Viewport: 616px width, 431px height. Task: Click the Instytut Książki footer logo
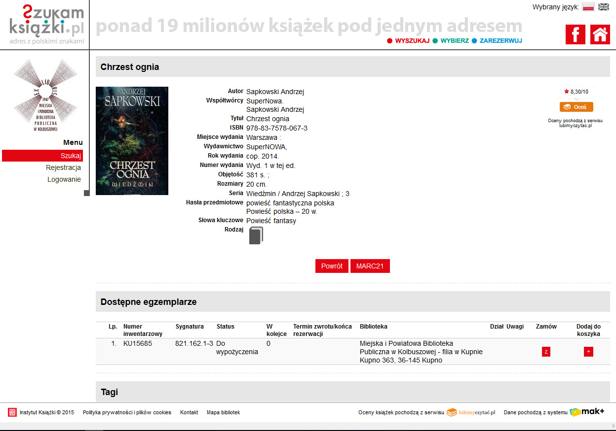click(x=12, y=412)
